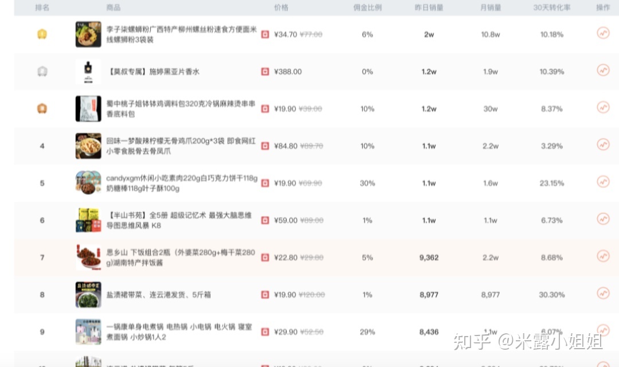The height and width of the screenshot is (367, 619).
Task: Click red shop icon beside ¥84.80
Action: [x=265, y=146]
